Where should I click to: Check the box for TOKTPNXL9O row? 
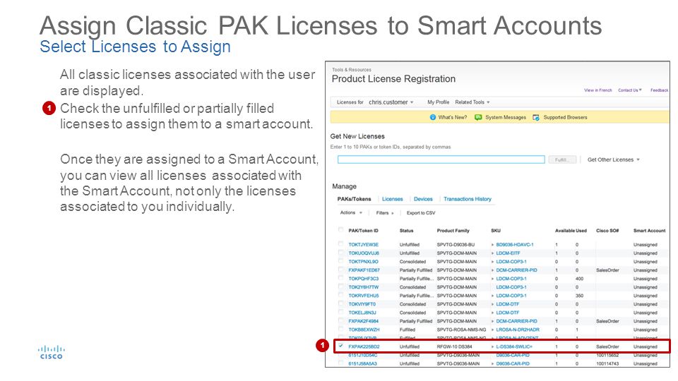click(340, 261)
